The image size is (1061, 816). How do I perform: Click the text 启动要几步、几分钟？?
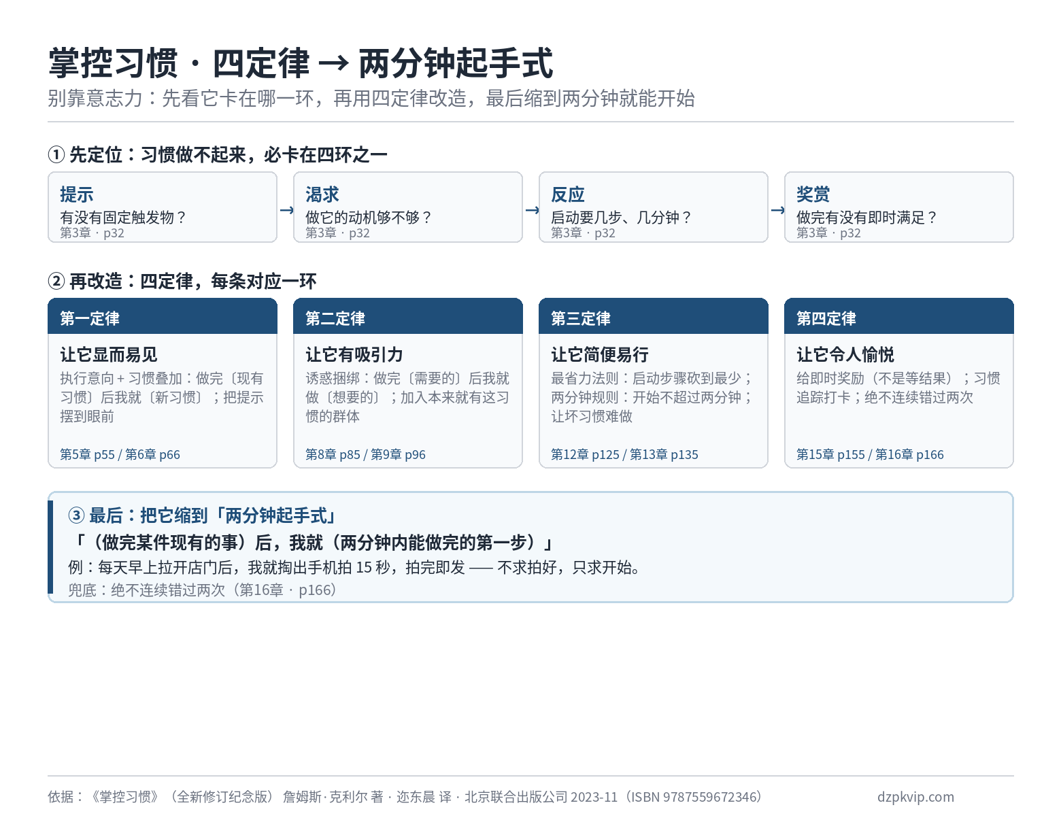(x=622, y=218)
